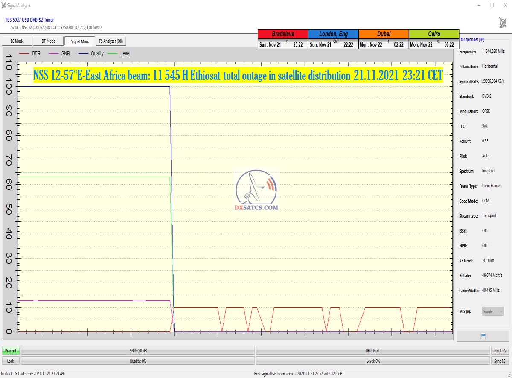The width and height of the screenshot is (512, 378).
Task: Switch to BS Mode tab
Action: tap(17, 41)
